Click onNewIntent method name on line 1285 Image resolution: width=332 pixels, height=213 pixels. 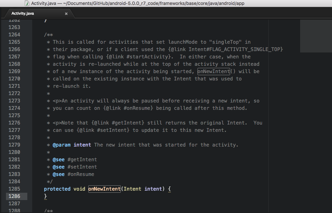pyautogui.click(x=104, y=189)
